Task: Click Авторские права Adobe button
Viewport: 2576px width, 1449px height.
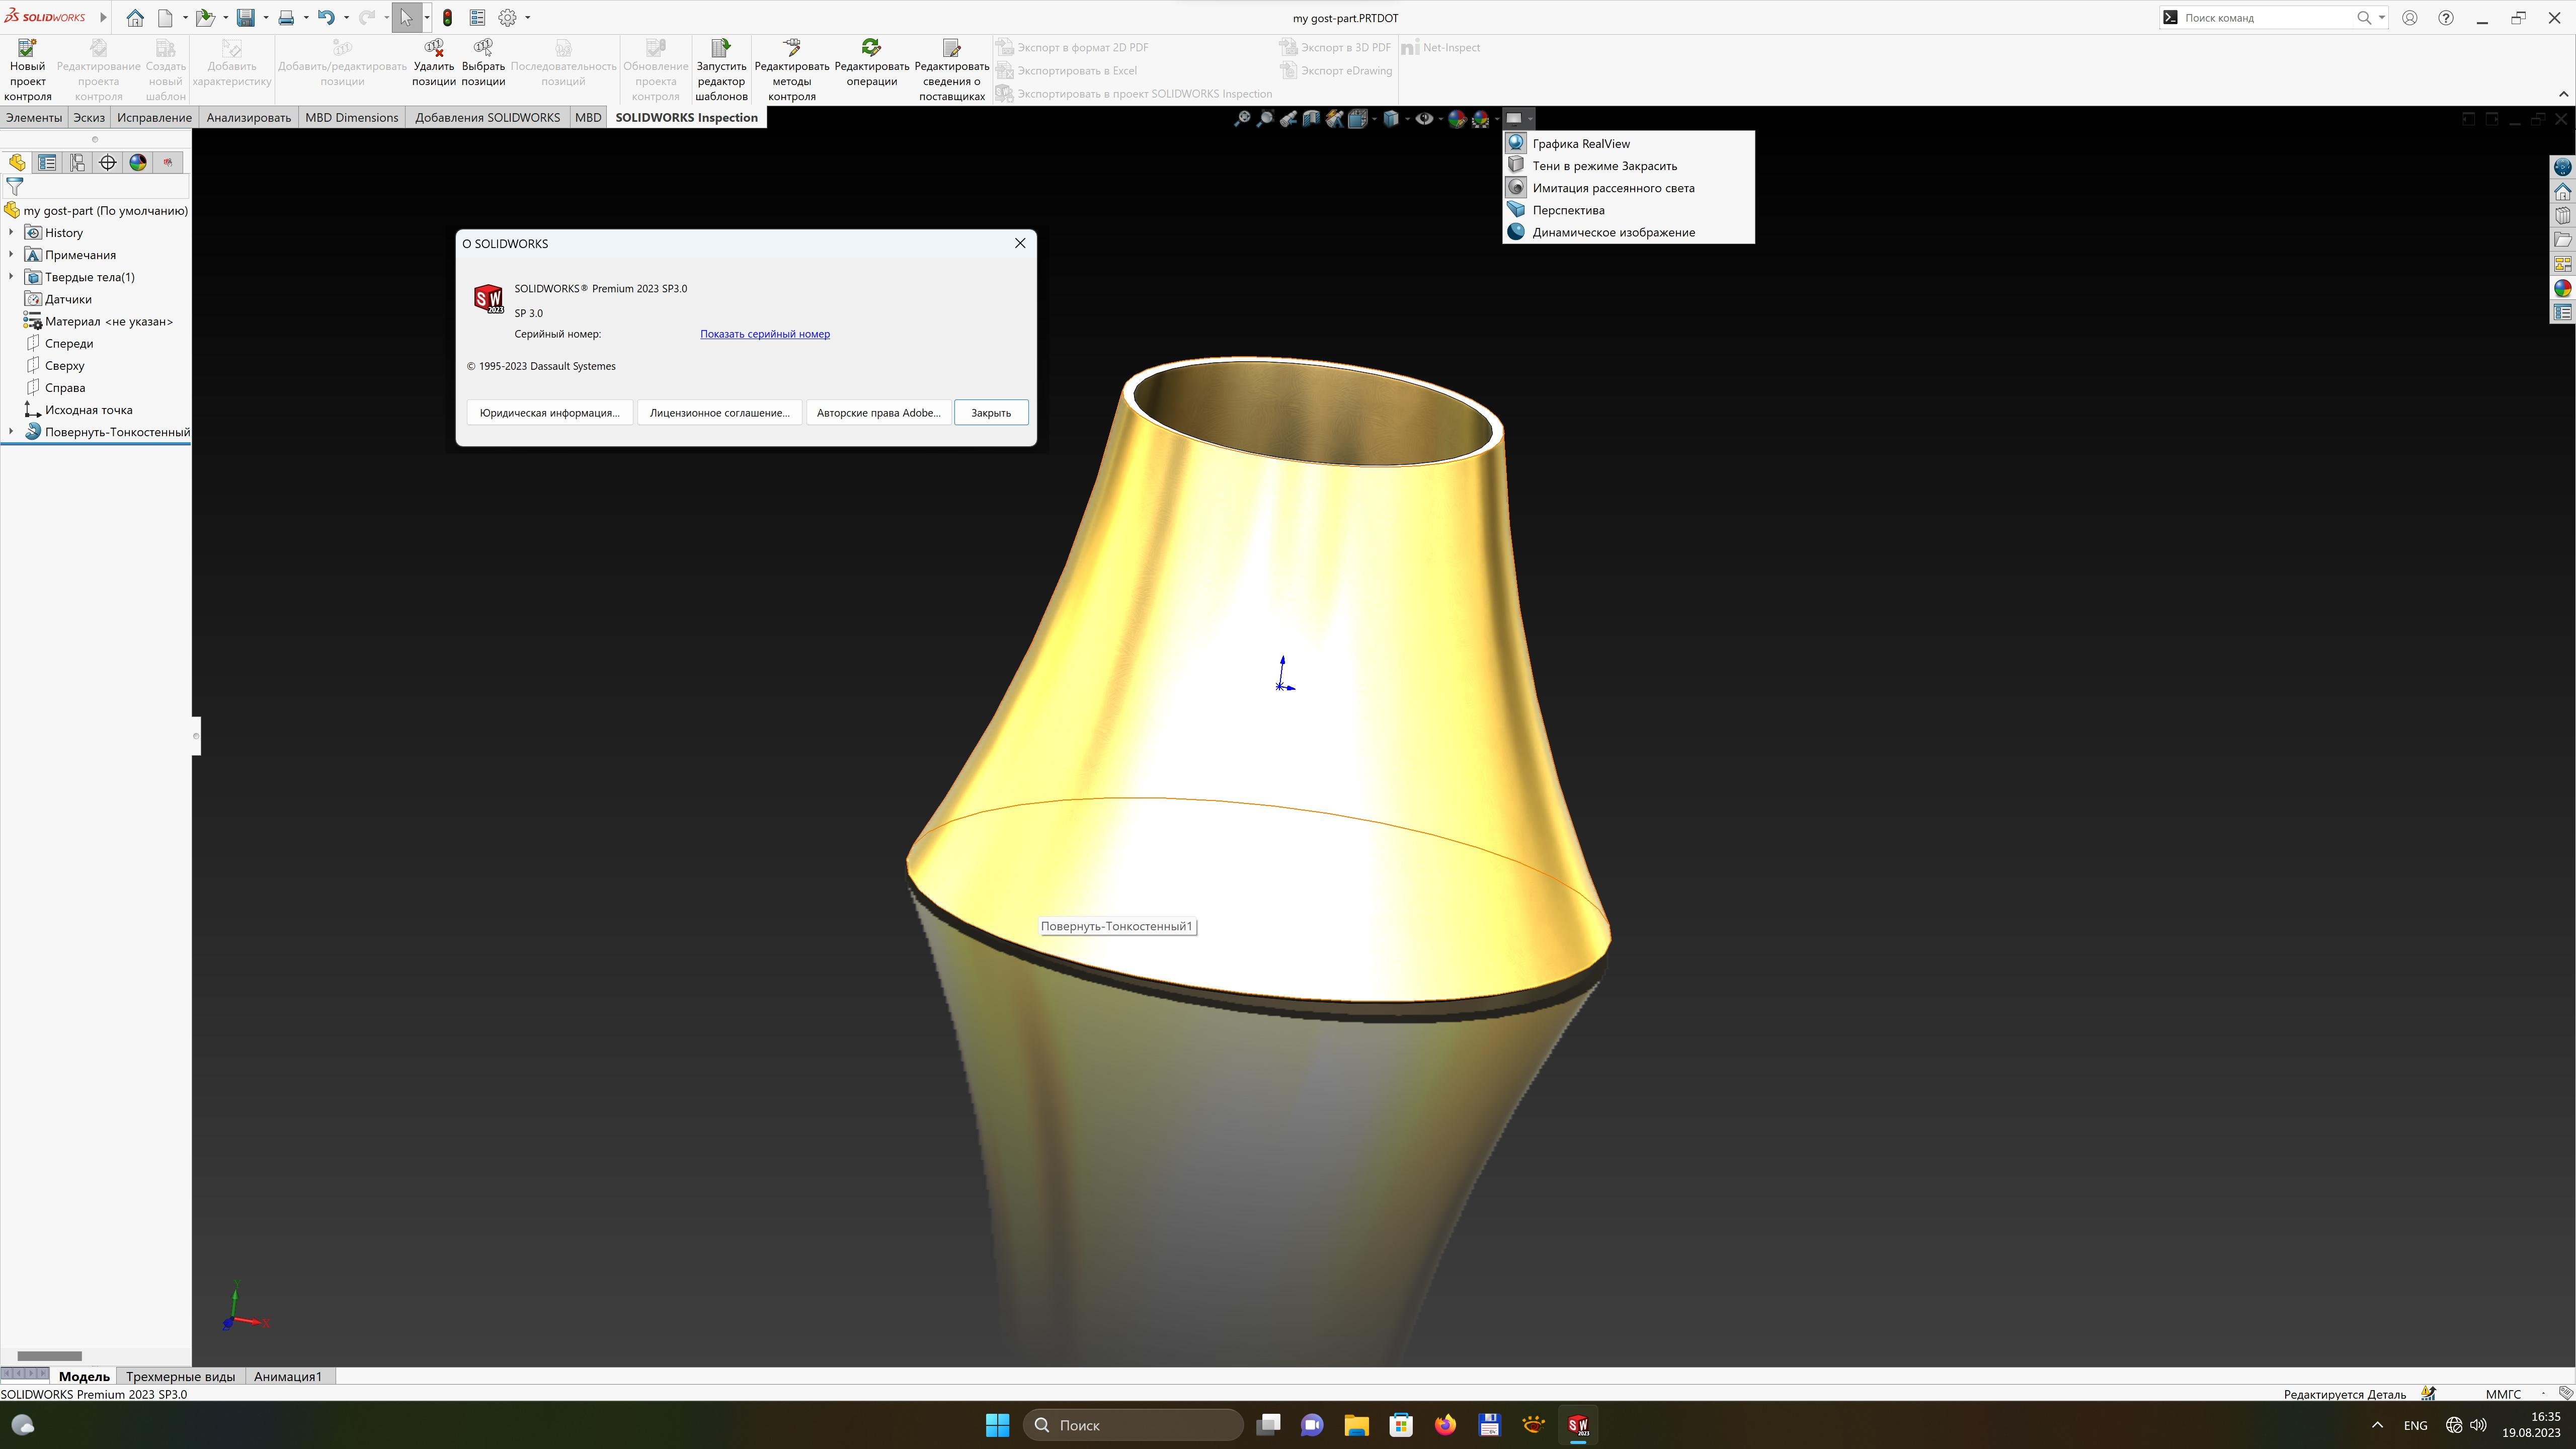Action: 878,413
